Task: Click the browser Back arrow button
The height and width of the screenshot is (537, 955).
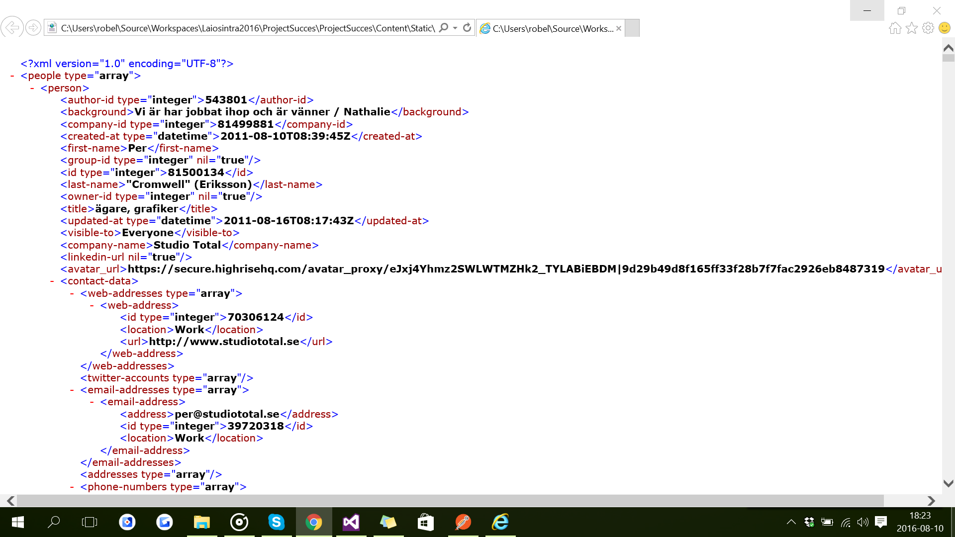Action: (x=12, y=28)
